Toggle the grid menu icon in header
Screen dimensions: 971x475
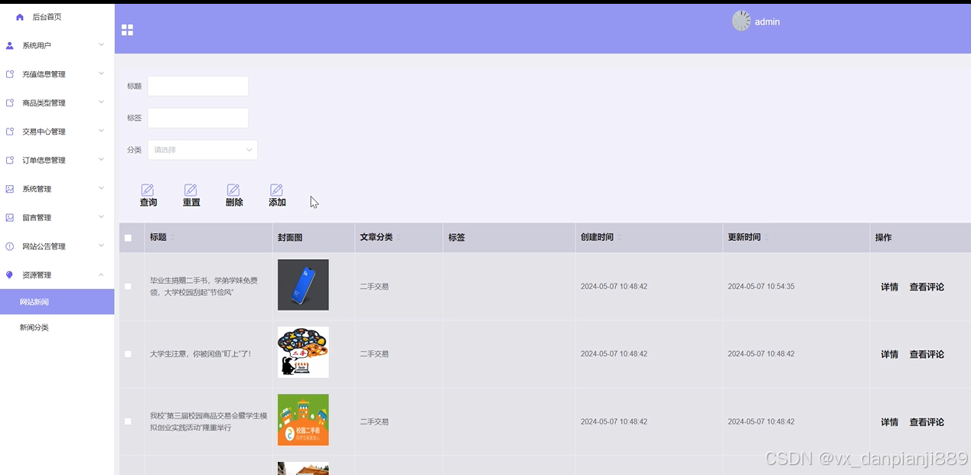pos(127,30)
